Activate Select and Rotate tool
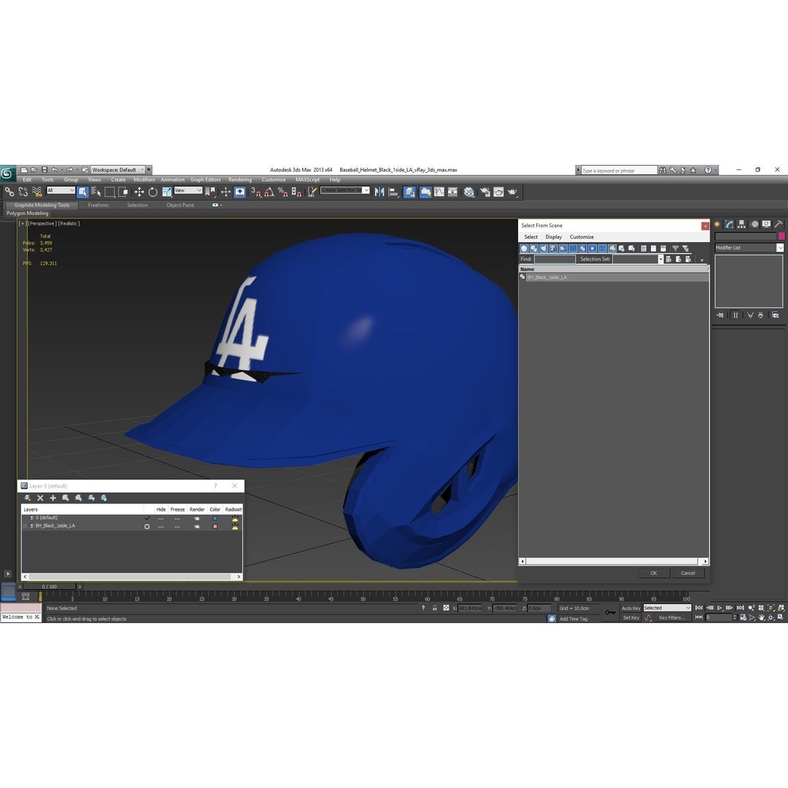 coord(152,191)
